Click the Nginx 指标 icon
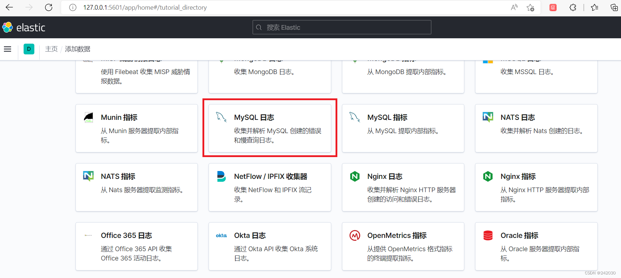621x278 pixels. click(x=488, y=176)
